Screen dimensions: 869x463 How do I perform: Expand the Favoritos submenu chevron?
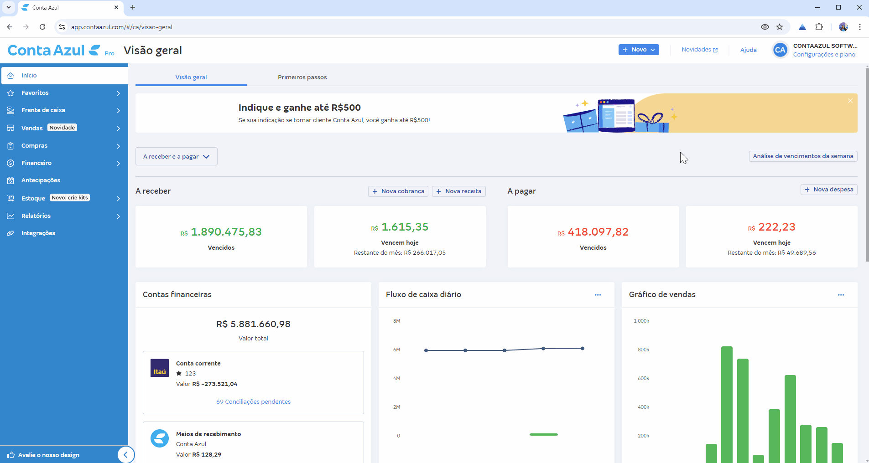click(119, 93)
